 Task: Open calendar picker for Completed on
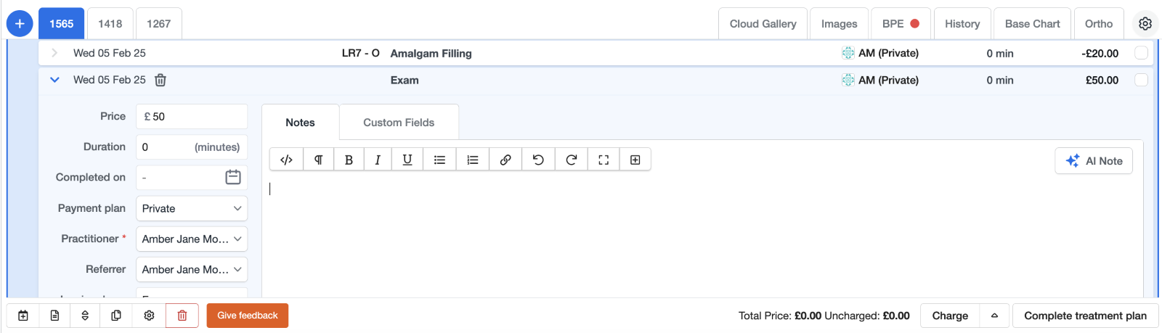tap(232, 177)
